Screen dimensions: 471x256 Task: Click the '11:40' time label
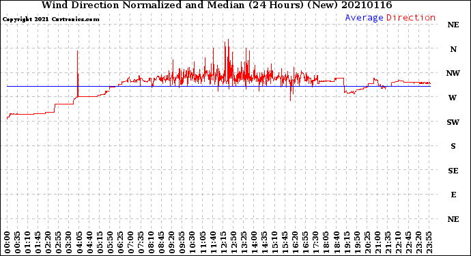coord(213,242)
